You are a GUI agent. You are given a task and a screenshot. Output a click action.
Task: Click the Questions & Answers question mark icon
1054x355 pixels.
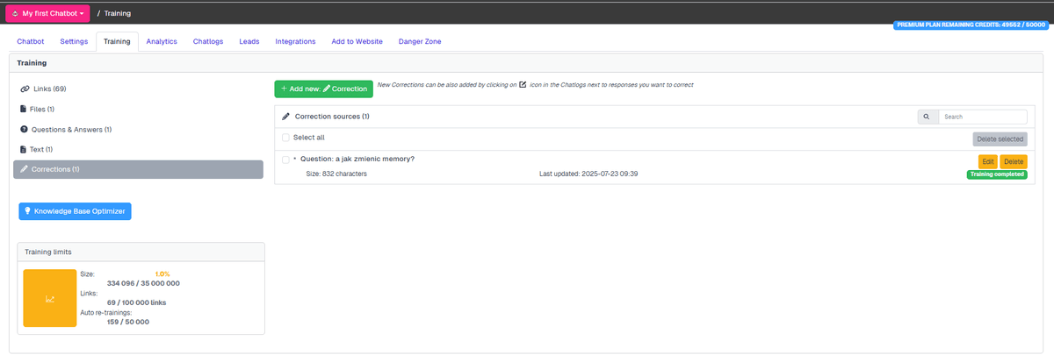pyautogui.click(x=24, y=130)
